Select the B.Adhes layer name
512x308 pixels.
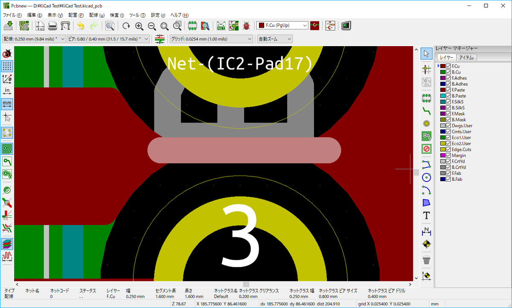(460, 84)
